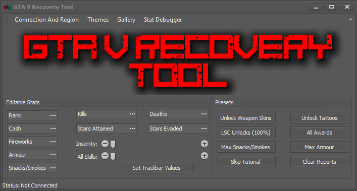The width and height of the screenshot is (357, 191).
Task: Increase All Skills with plus icon
Action: click(205, 156)
